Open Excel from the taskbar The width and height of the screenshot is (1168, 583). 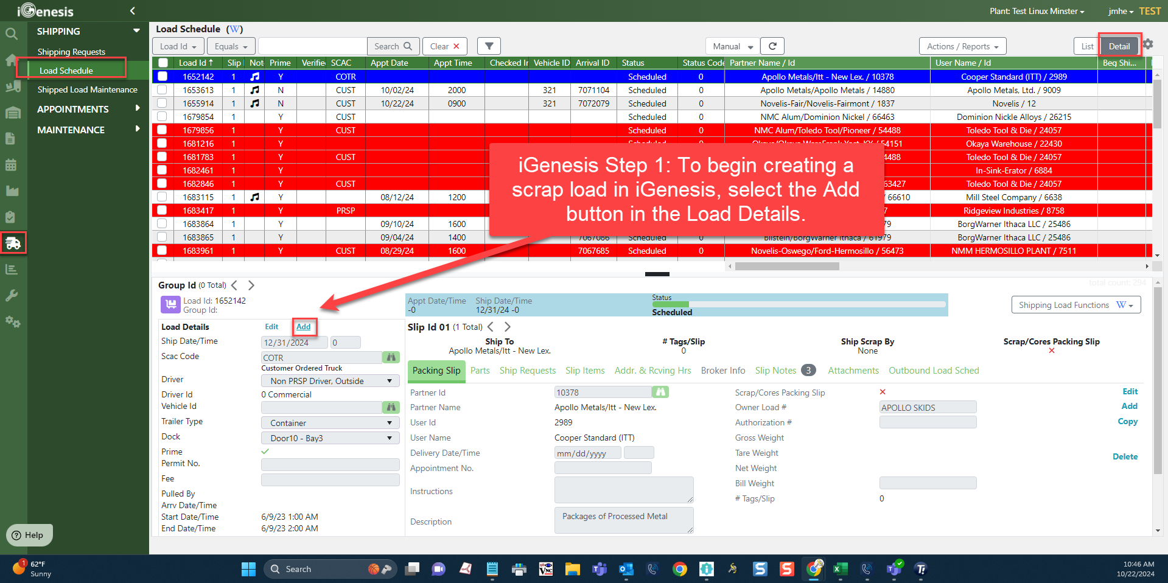(x=840, y=569)
